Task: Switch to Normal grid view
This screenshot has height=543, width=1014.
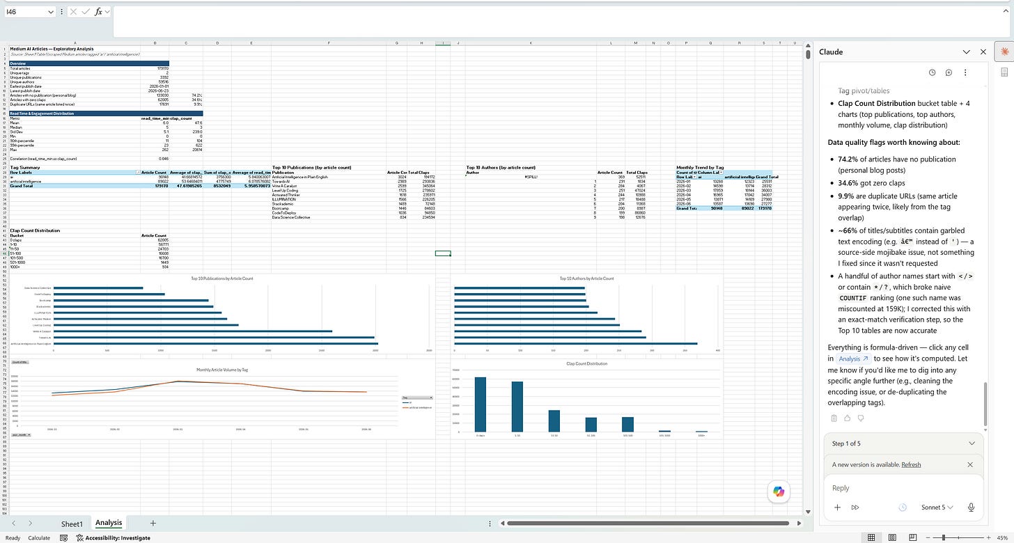Action: pos(871,537)
